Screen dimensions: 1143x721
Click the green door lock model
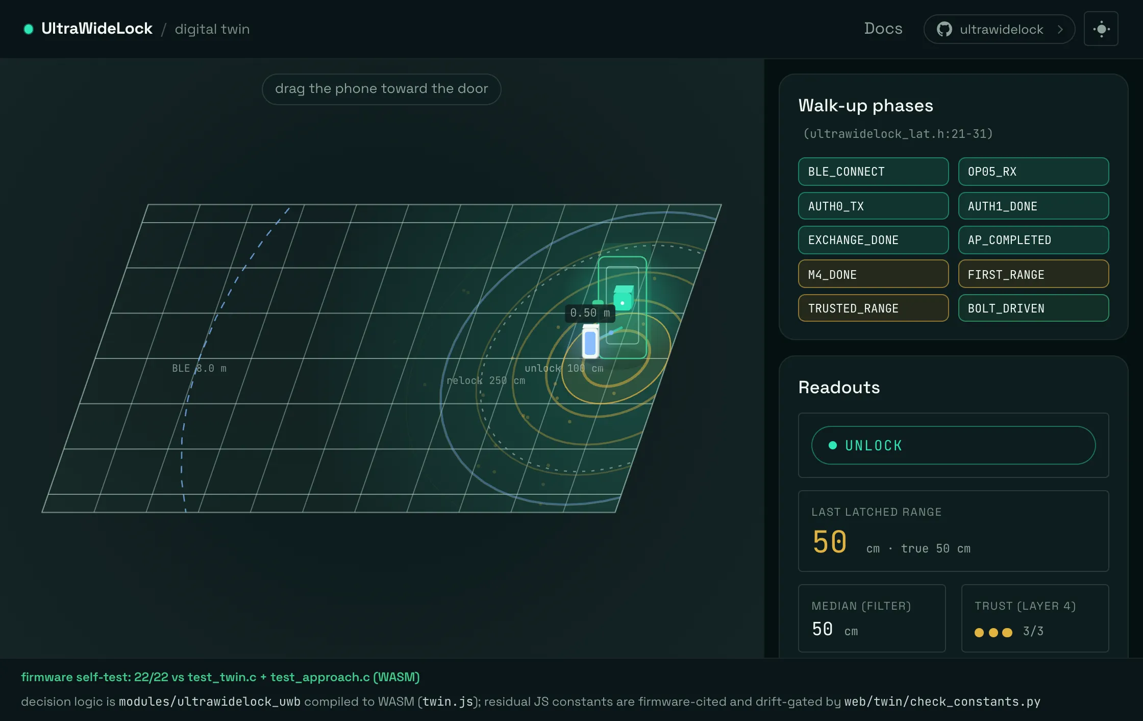(623, 298)
